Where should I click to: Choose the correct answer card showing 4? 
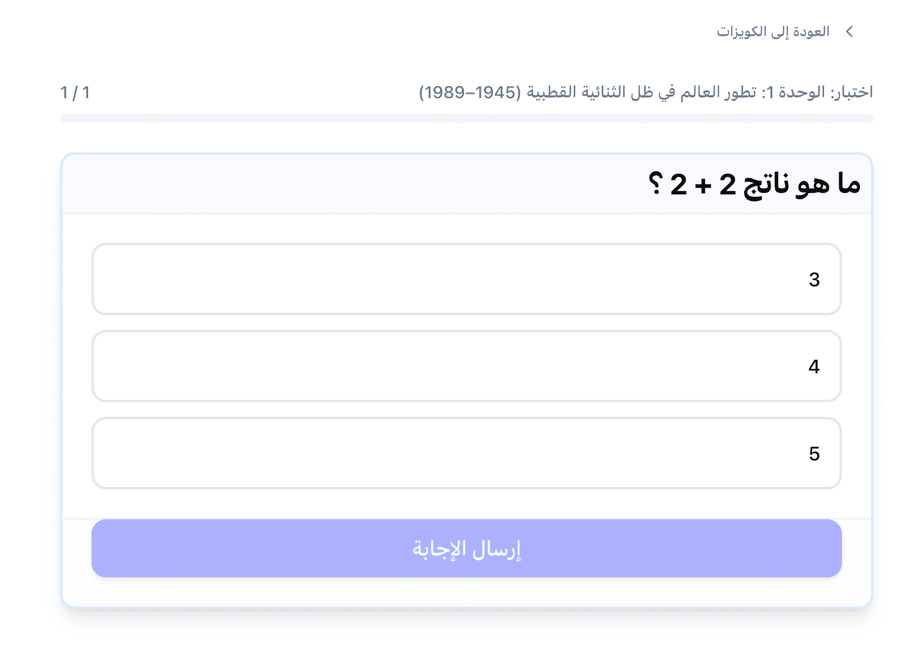pyautogui.click(x=466, y=366)
